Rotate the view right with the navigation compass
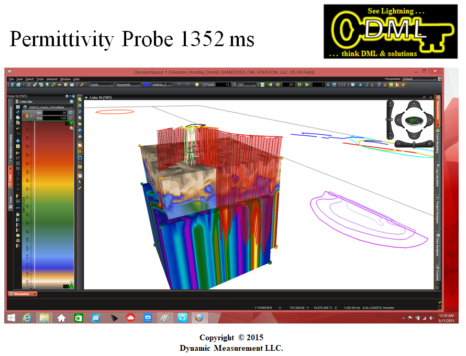This screenshot has height=356, width=466. point(429,120)
